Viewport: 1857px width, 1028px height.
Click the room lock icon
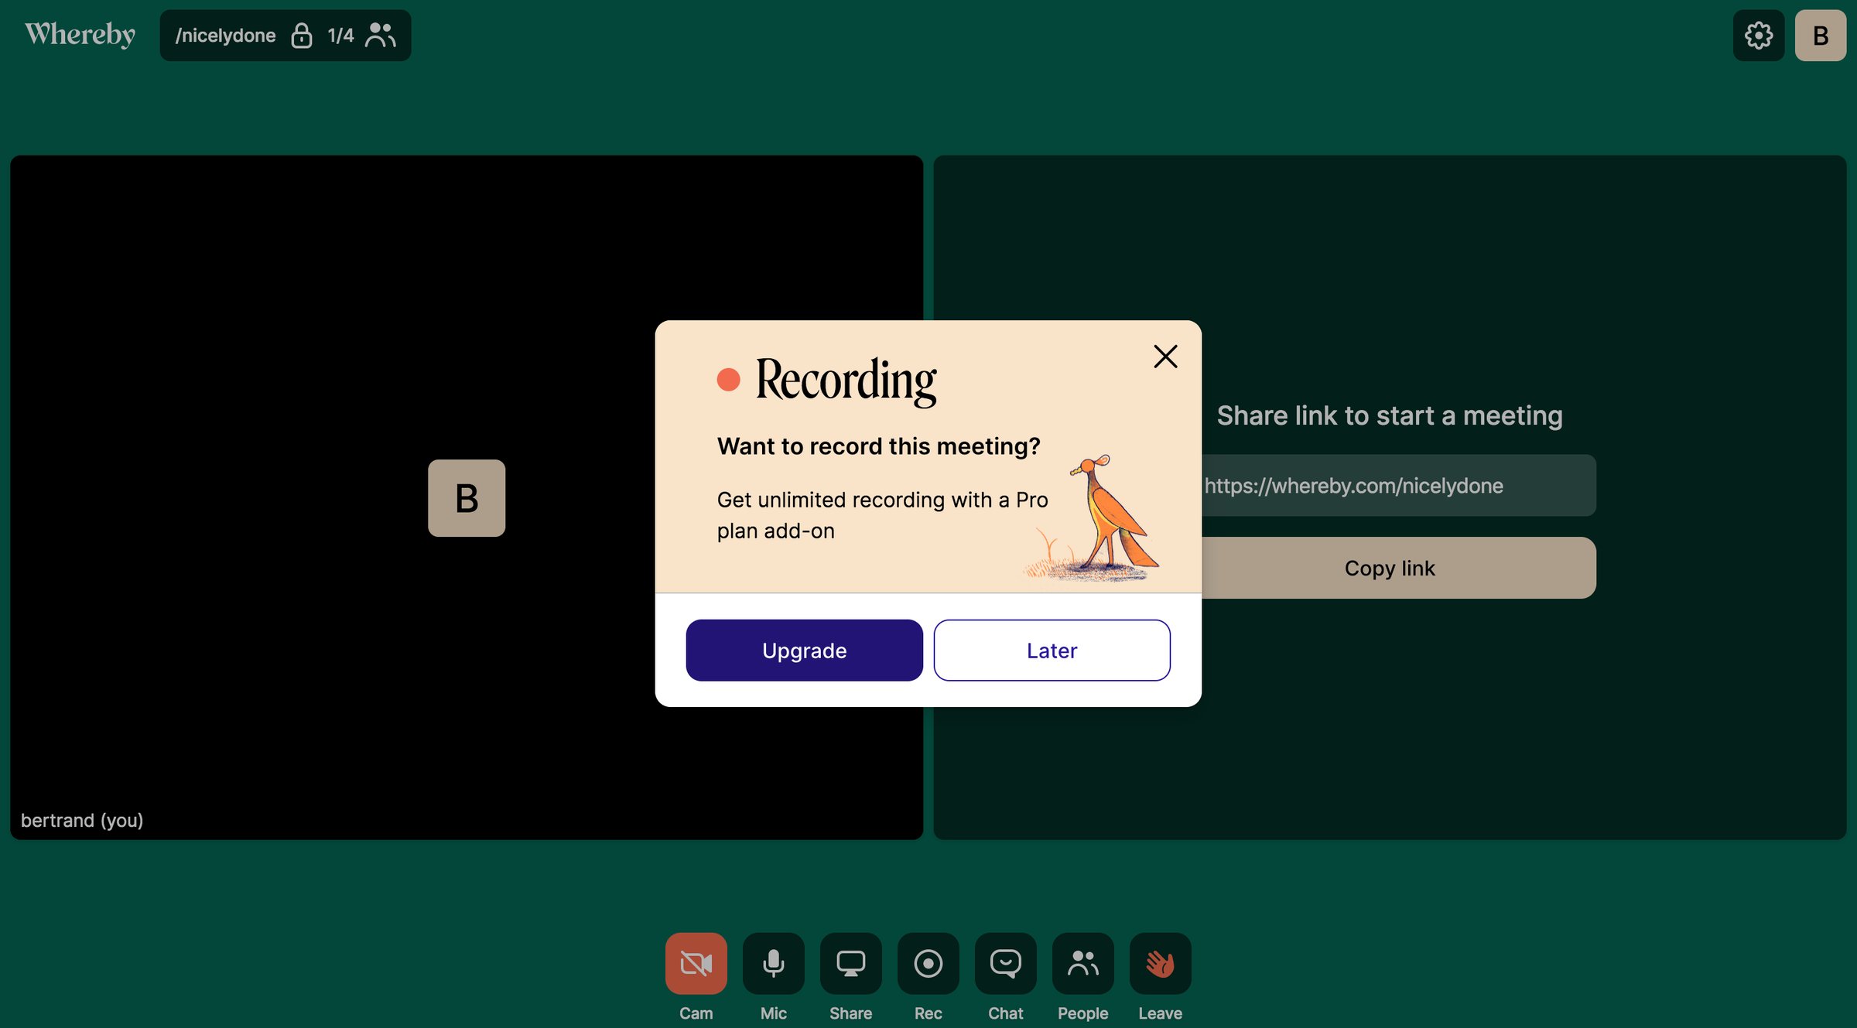click(302, 36)
